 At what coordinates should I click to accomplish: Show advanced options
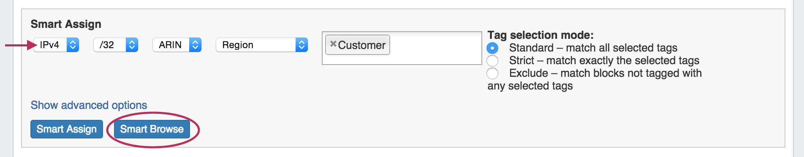[89, 105]
